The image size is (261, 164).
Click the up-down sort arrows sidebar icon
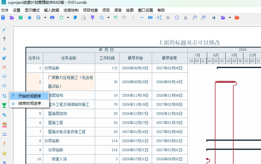coord(4,96)
